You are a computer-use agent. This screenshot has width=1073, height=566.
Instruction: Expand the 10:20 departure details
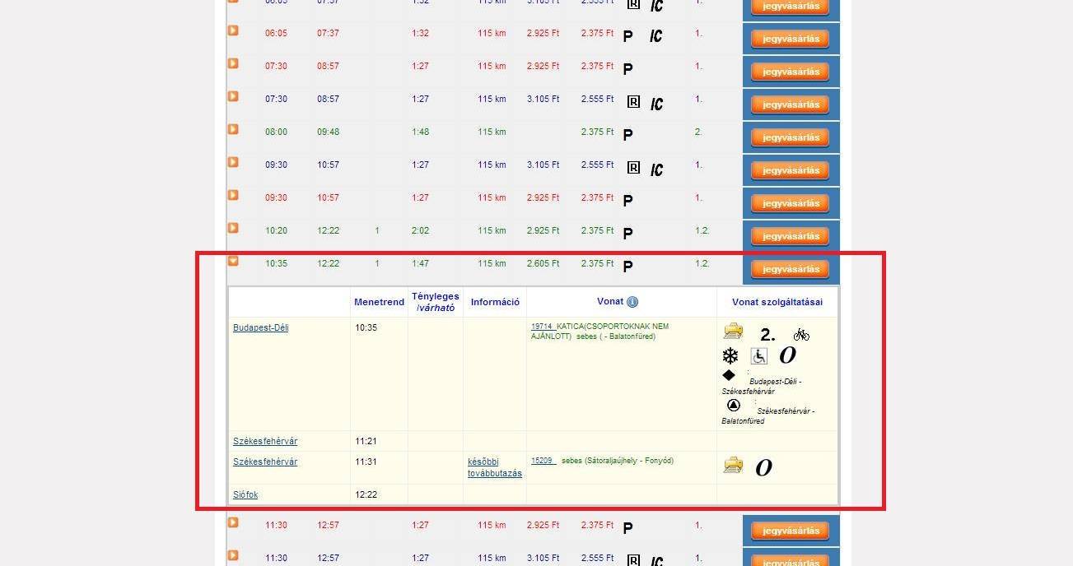(233, 228)
